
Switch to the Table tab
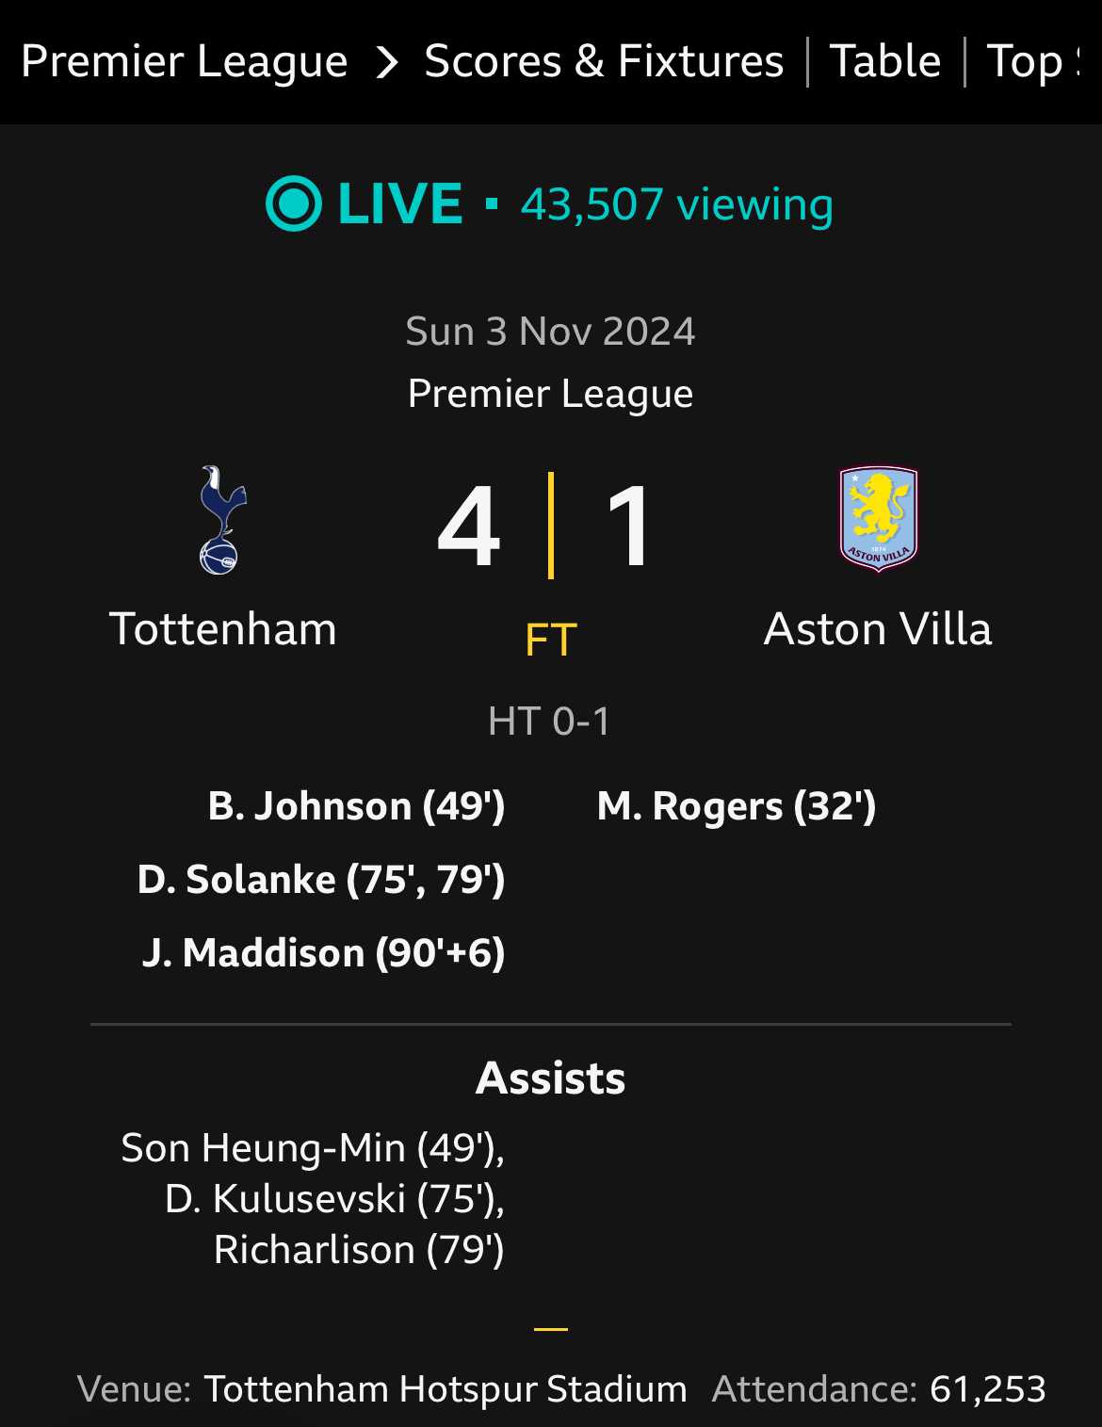(x=885, y=62)
